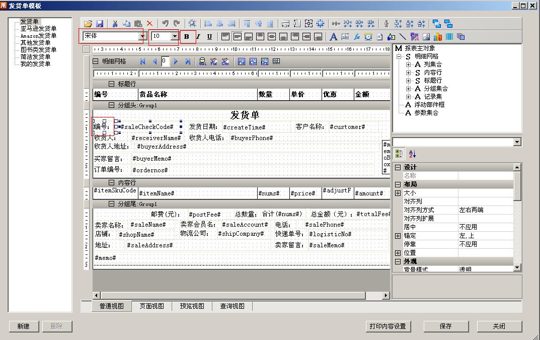Undo the last edit
This screenshot has width=540, height=340.
pos(165,24)
